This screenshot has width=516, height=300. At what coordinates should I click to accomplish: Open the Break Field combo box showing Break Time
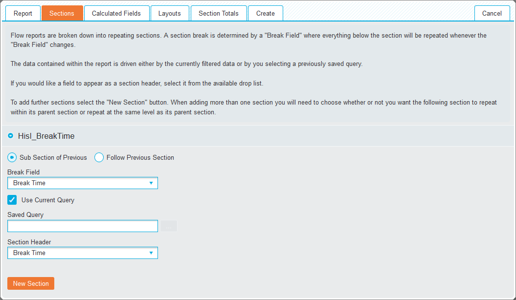(83, 183)
